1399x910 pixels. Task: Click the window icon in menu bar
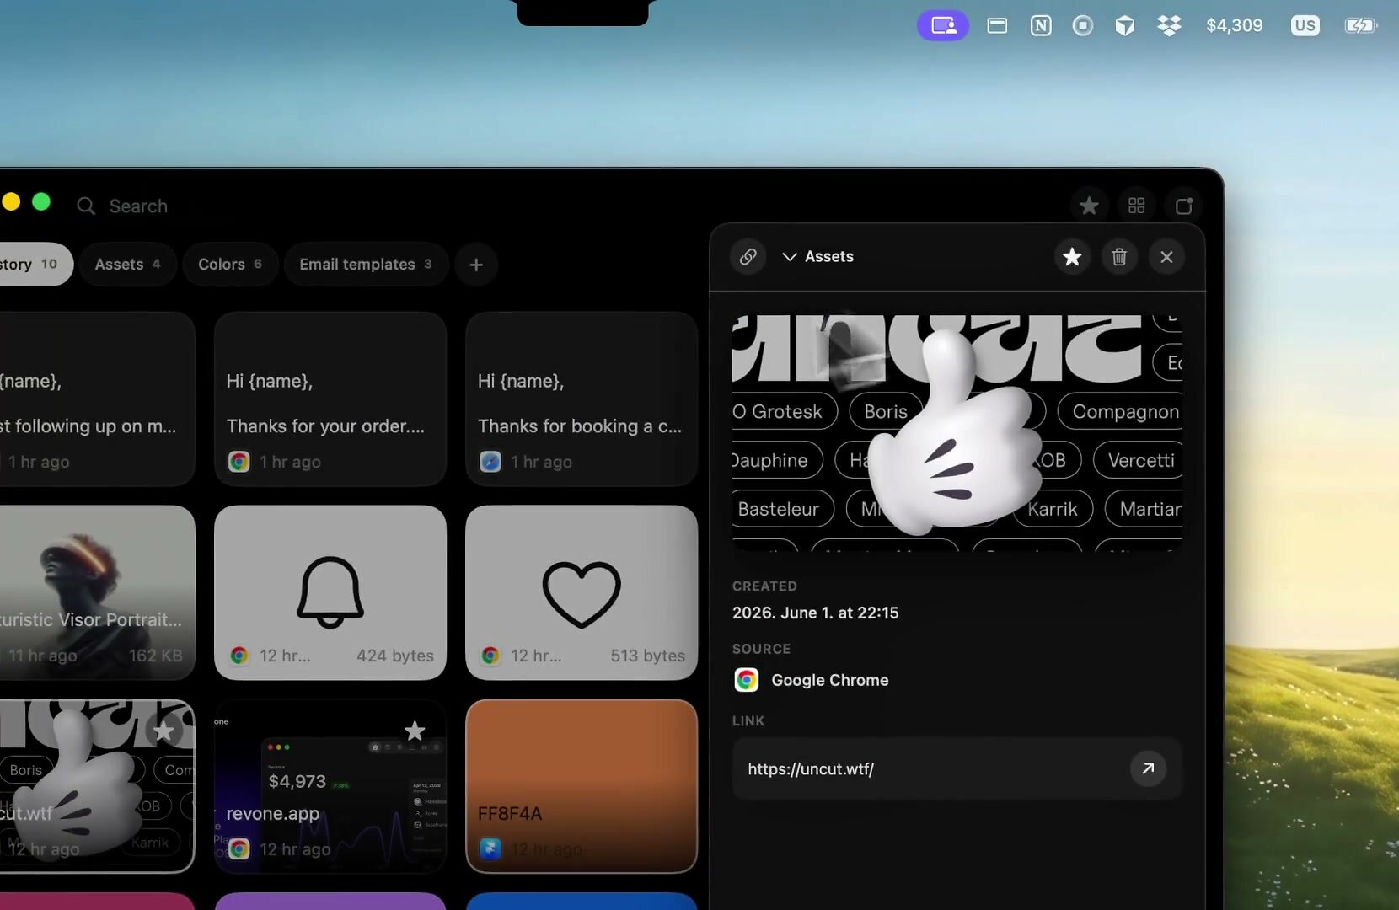[x=997, y=25]
